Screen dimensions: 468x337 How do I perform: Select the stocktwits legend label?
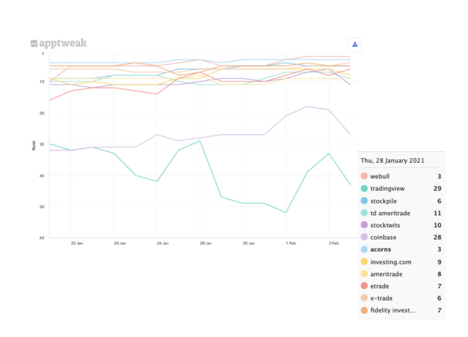pyautogui.click(x=385, y=225)
